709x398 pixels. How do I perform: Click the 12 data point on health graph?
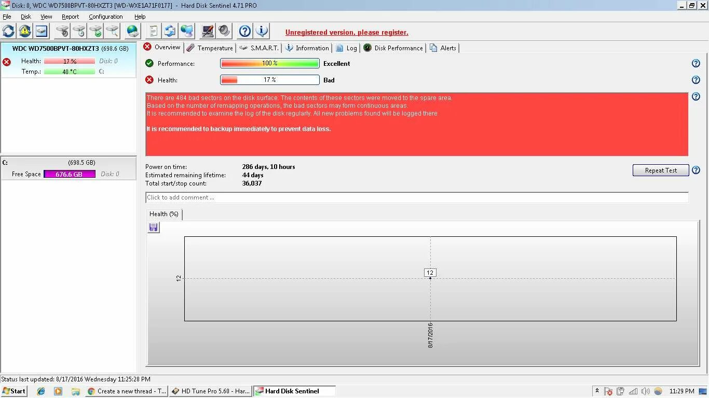tap(430, 278)
